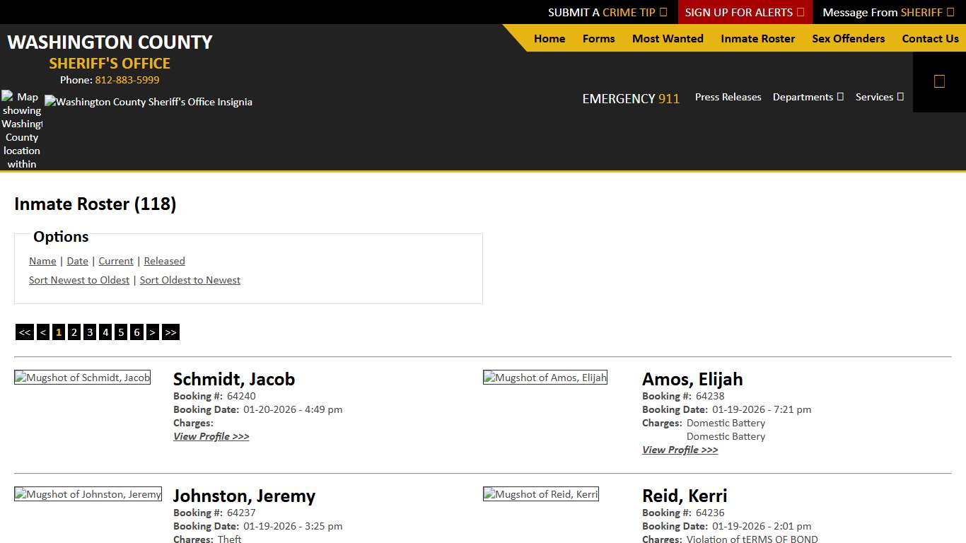Switch to the Most Wanted section
The image size is (966, 543).
[667, 39]
